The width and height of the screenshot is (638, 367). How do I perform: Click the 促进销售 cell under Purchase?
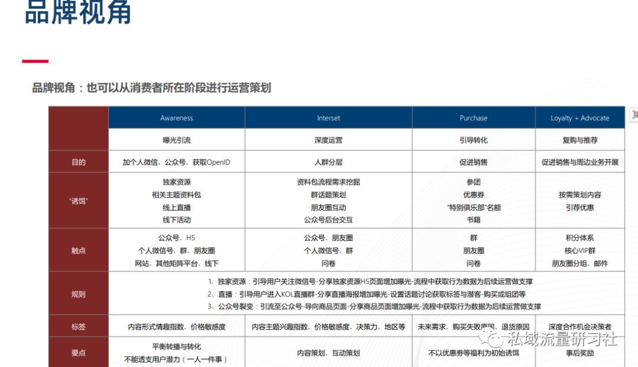(474, 162)
